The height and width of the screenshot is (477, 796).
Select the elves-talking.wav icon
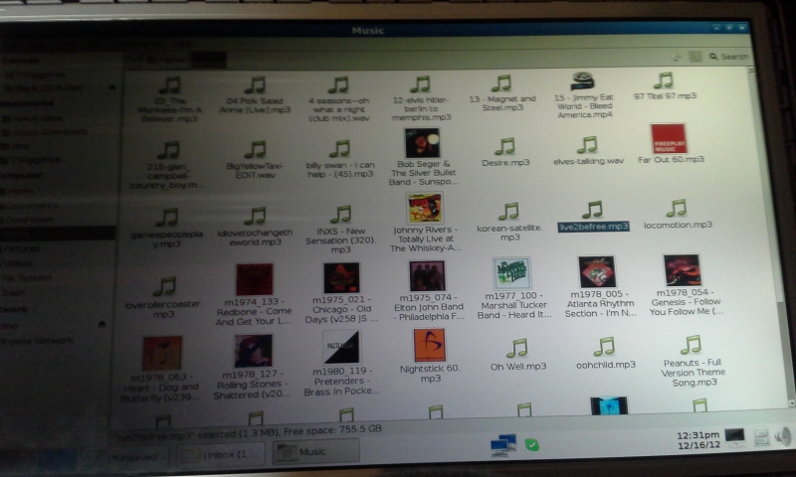(587, 145)
